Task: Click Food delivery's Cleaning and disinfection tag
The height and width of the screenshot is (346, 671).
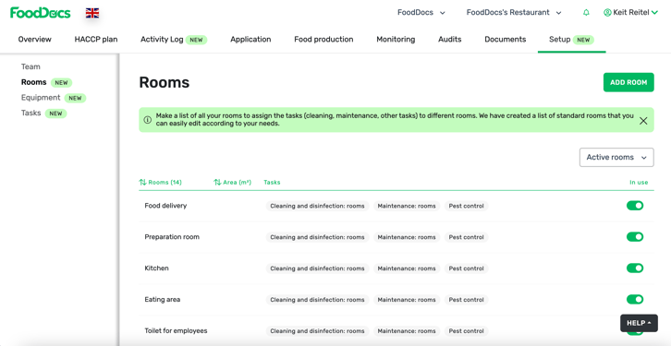Action: (317, 206)
